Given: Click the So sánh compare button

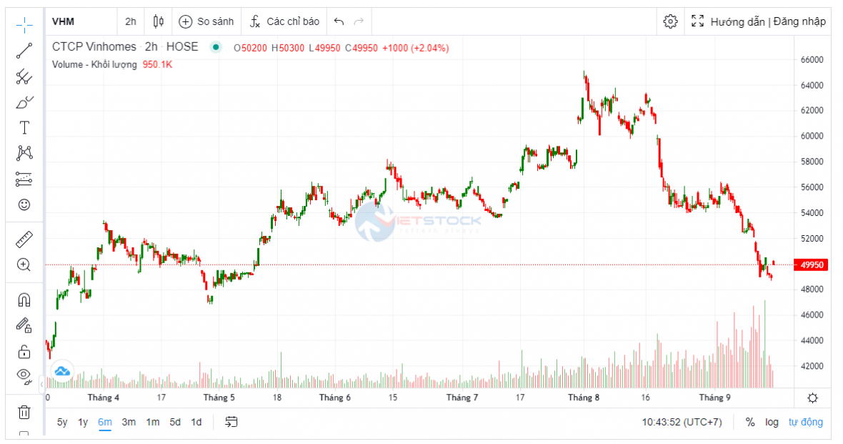Looking at the screenshot, I should tap(206, 21).
